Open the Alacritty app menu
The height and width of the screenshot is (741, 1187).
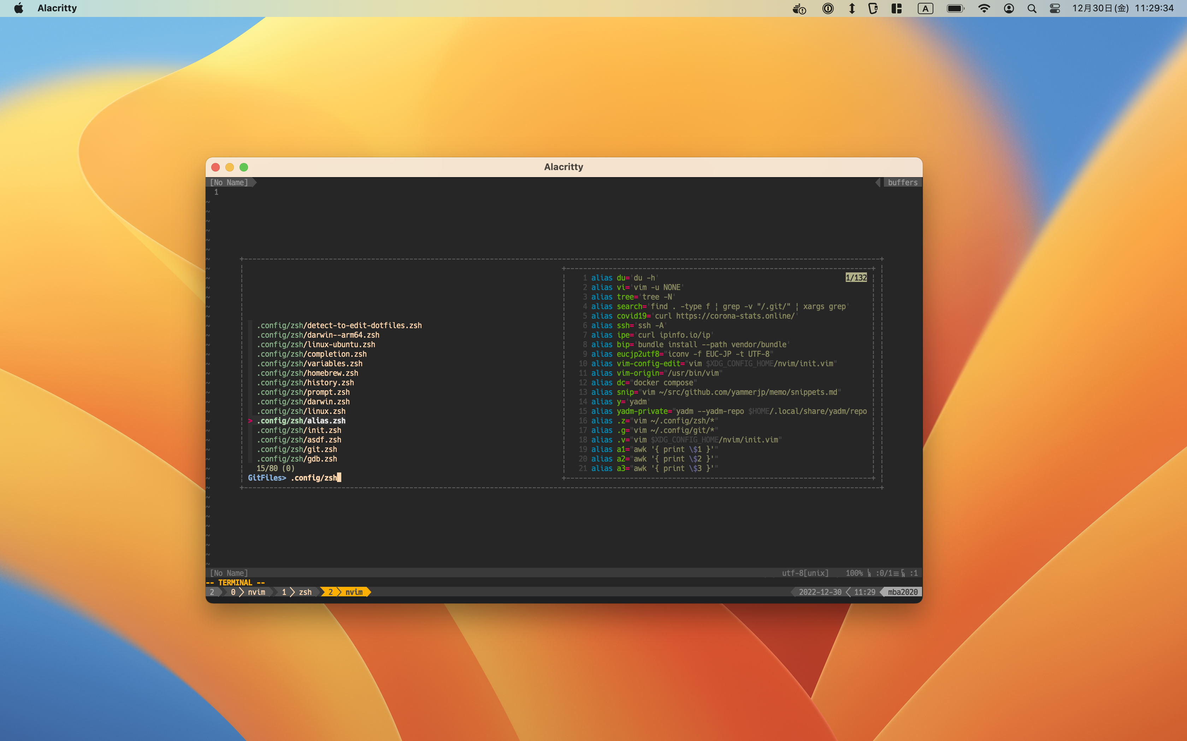(57, 8)
